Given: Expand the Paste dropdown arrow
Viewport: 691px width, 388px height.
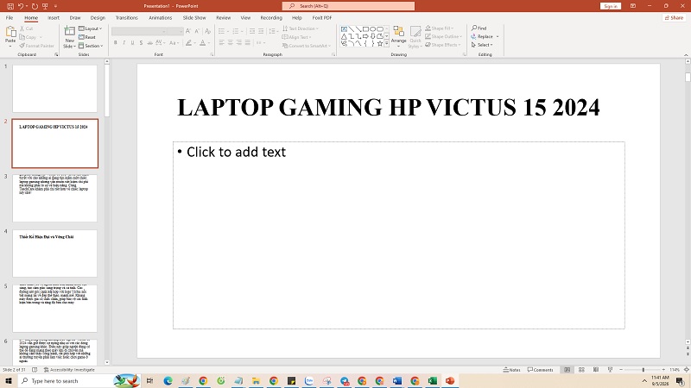Looking at the screenshot, I should pyautogui.click(x=10, y=46).
